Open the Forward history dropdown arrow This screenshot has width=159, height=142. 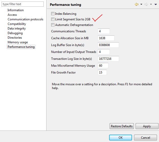tap(151, 5)
